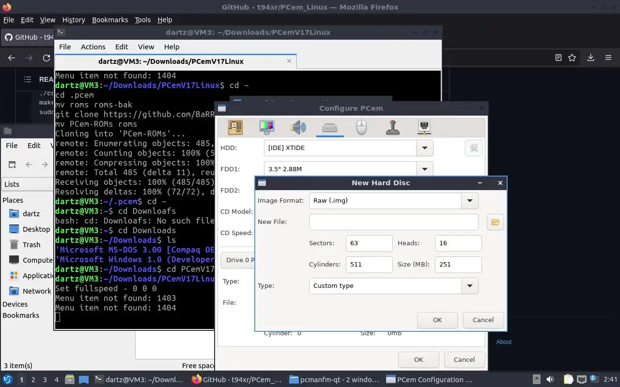Open Edit menu in terminal window

pos(122,47)
